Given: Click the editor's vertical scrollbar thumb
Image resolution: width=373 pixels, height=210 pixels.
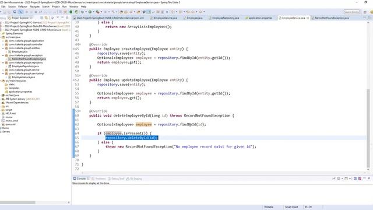Looking at the screenshot, I should 368,128.
